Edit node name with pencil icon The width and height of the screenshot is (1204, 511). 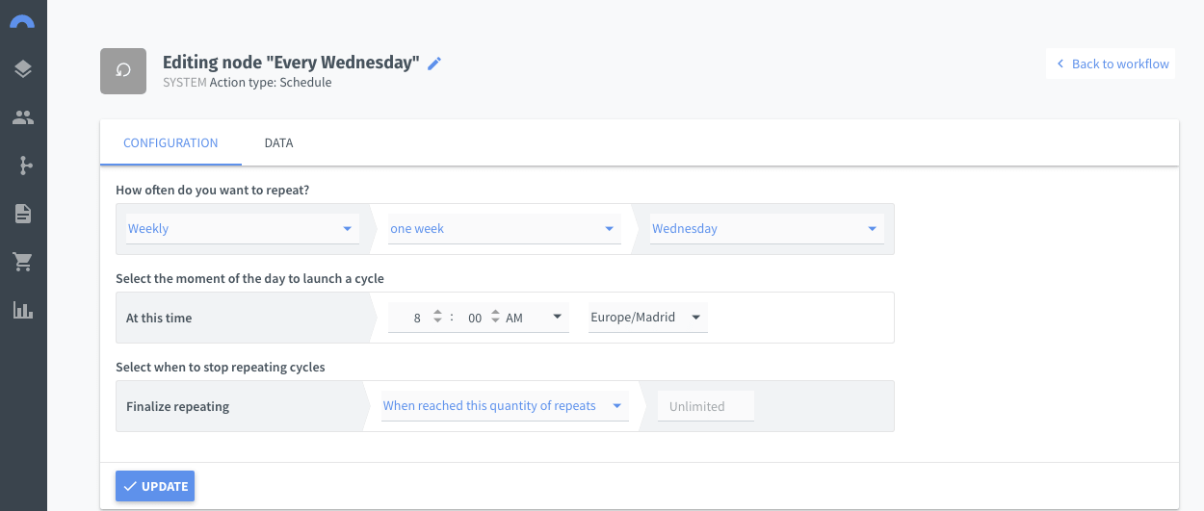pos(434,64)
